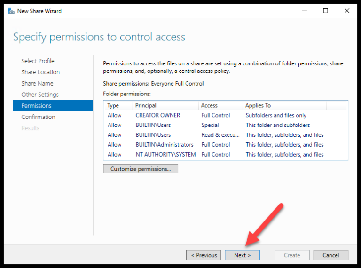Open the Share Name step

click(x=37, y=83)
